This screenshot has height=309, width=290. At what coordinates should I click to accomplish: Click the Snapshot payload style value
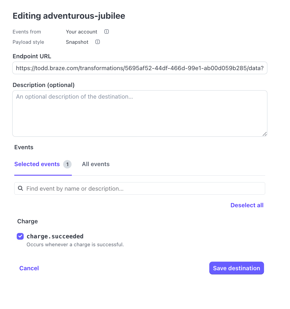pos(77,42)
